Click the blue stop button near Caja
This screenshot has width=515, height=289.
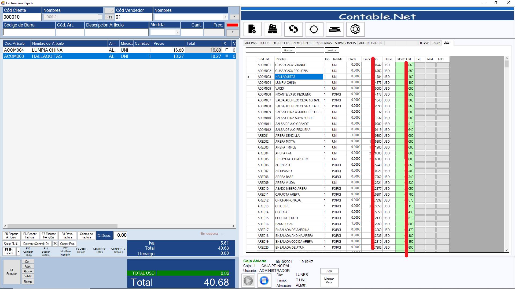click(x=264, y=281)
